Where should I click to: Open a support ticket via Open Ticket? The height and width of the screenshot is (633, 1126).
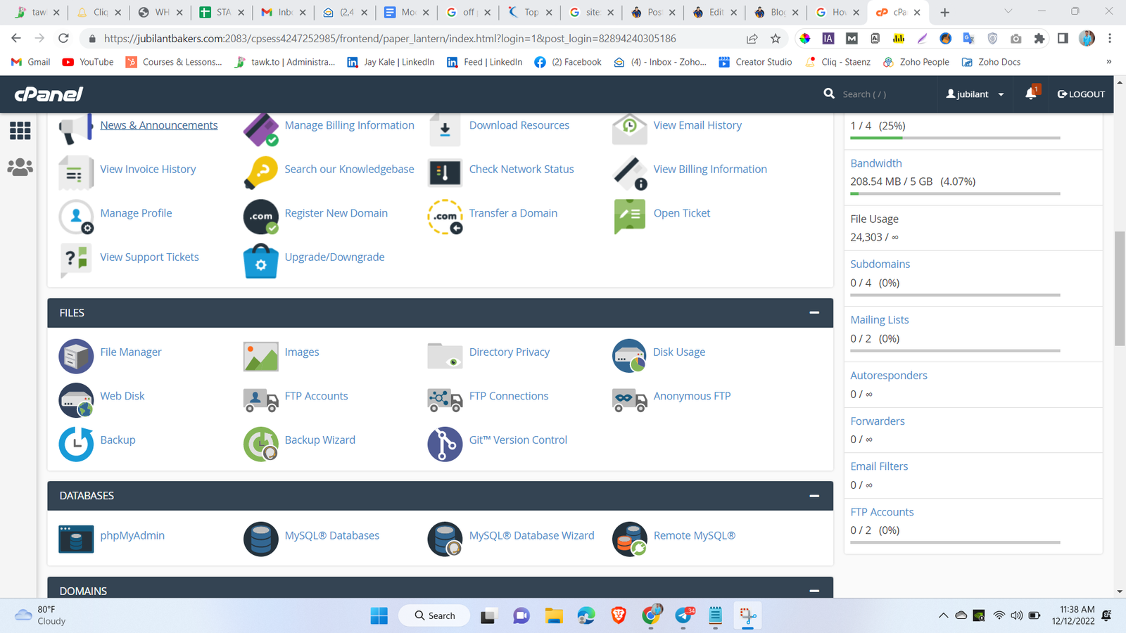click(681, 212)
